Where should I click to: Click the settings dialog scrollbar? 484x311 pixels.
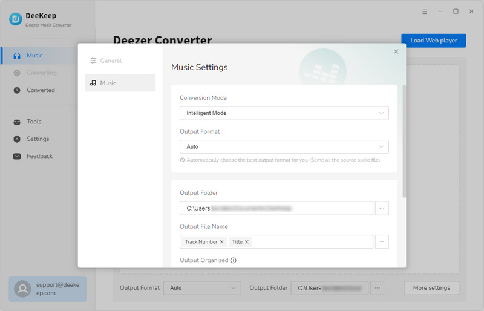404,141
